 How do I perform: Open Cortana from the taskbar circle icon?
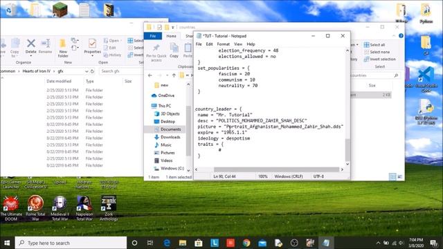point(134,243)
